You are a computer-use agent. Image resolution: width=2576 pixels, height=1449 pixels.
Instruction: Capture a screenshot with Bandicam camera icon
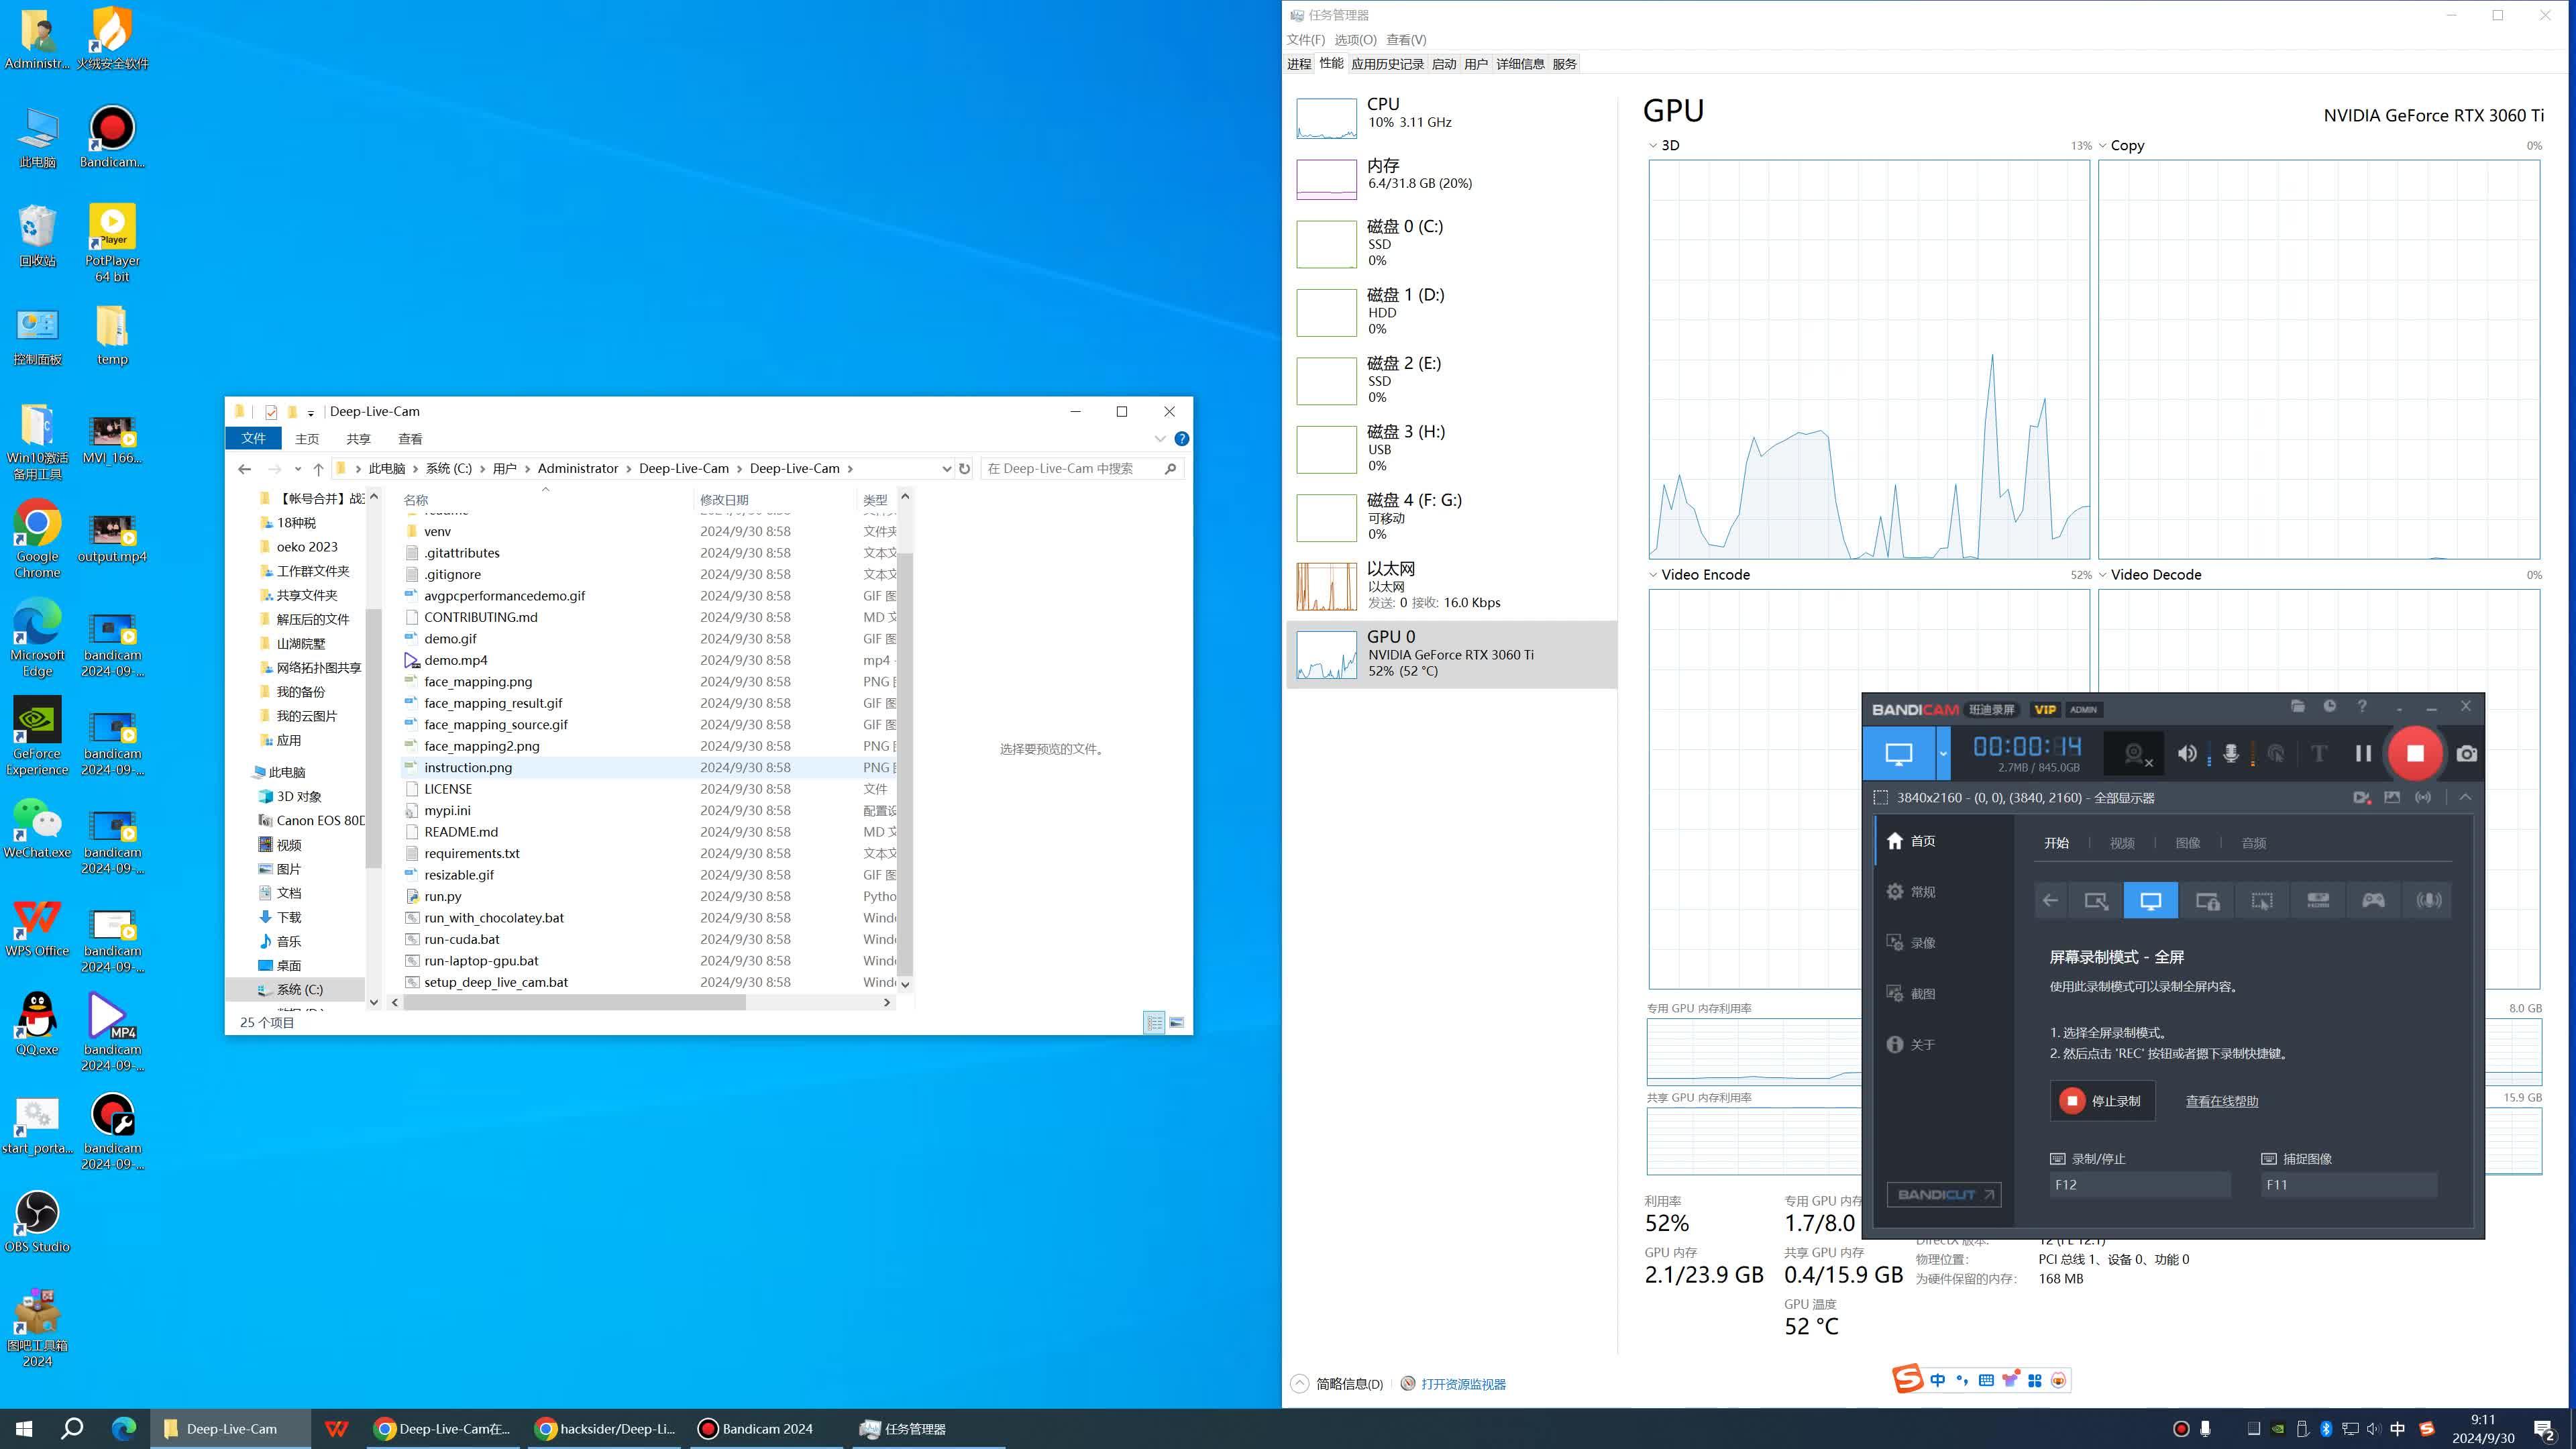coord(2467,753)
